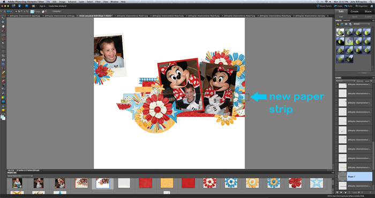Image resolution: width=375 pixels, height=198 pixels.
Task: Switch to the Content panel tab
Action: click(347, 20)
